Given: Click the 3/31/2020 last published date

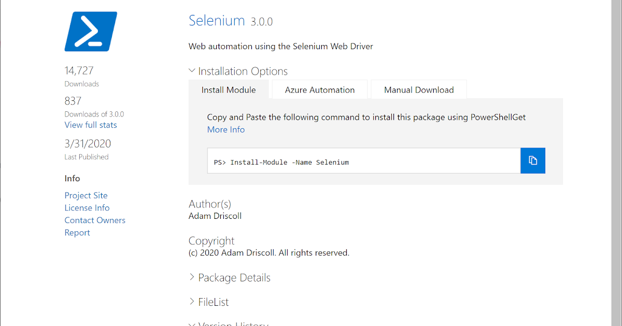Looking at the screenshot, I should [88, 144].
